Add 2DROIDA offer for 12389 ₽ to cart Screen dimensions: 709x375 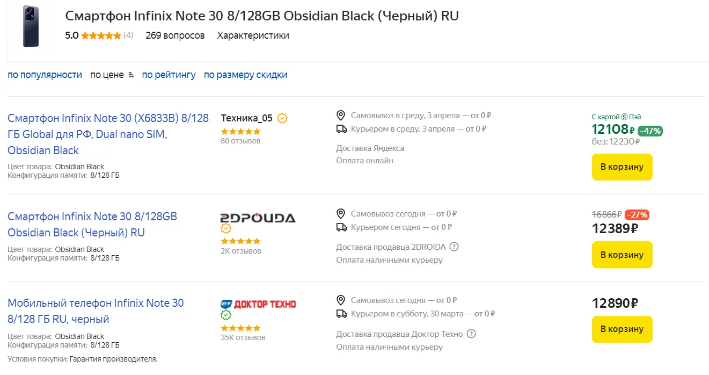click(622, 254)
